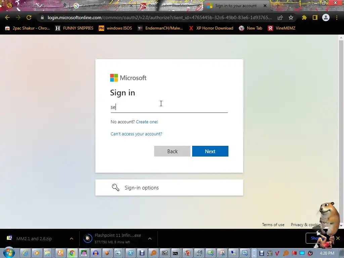Show hidden taskbar icons with the arrows

point(254,253)
